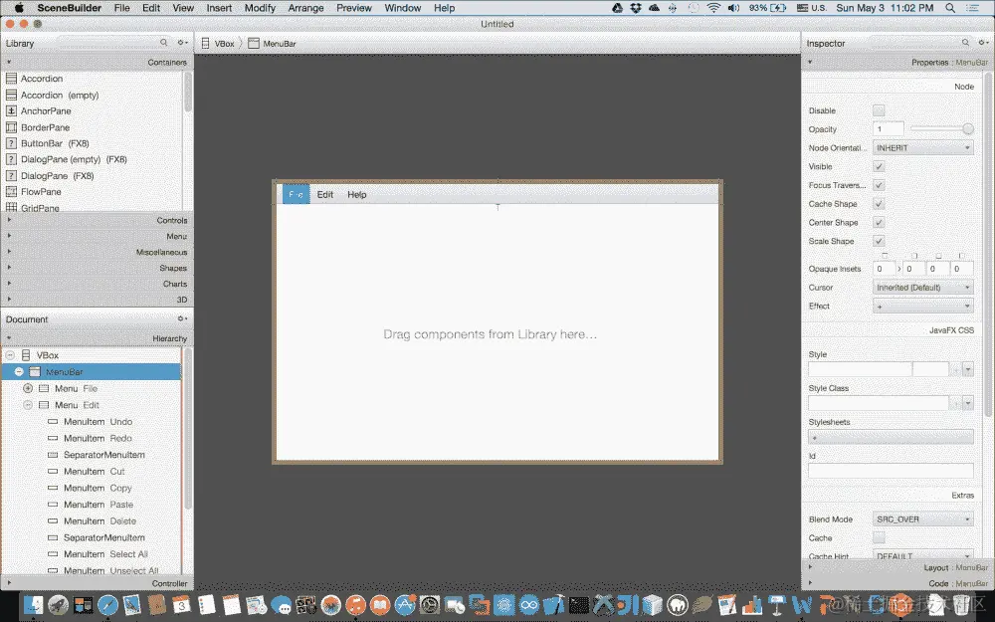The width and height of the screenshot is (995, 622).
Task: Click the Id text field
Action: point(891,471)
